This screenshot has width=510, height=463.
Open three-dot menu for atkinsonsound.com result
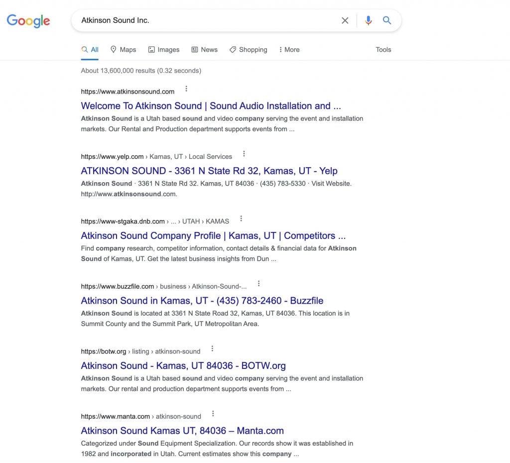(186, 89)
